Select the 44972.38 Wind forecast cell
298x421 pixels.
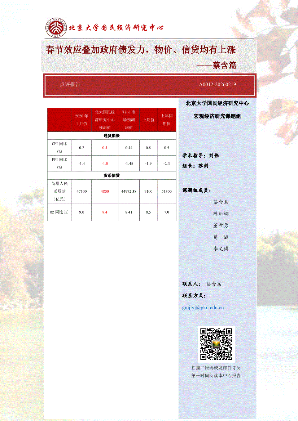(129, 191)
